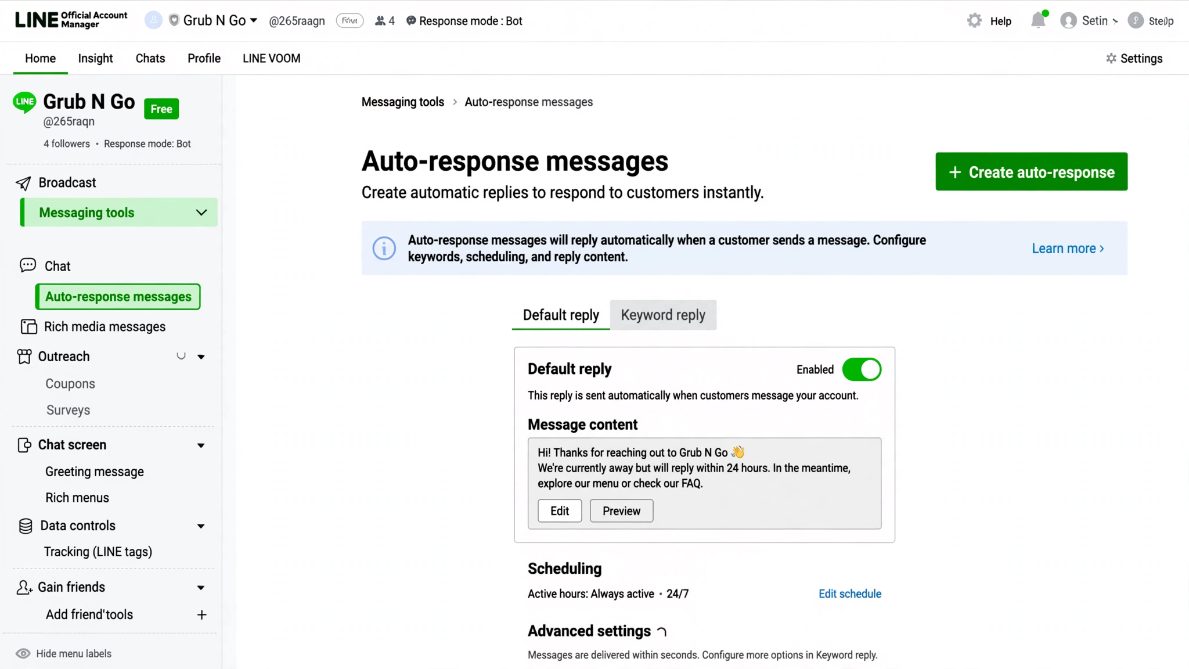Click the Setin user avatar icon
The width and height of the screenshot is (1189, 669).
pos(1068,21)
